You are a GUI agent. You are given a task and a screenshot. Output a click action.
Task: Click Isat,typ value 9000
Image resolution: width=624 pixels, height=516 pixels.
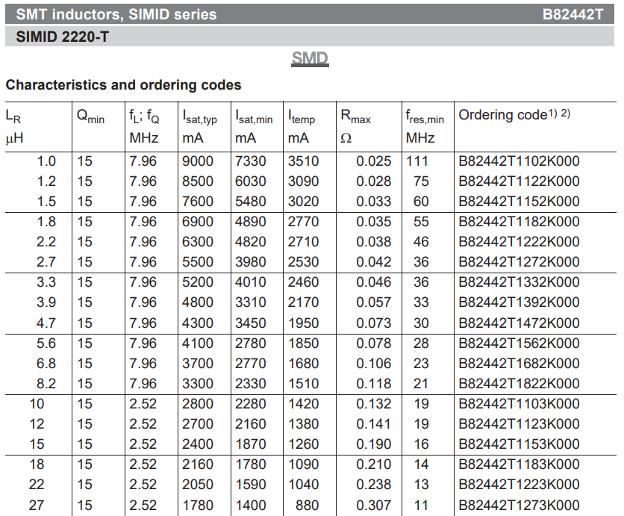(197, 161)
